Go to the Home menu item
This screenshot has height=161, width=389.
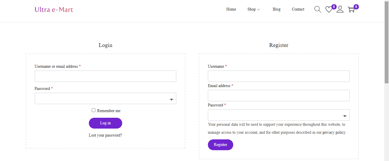tap(231, 9)
